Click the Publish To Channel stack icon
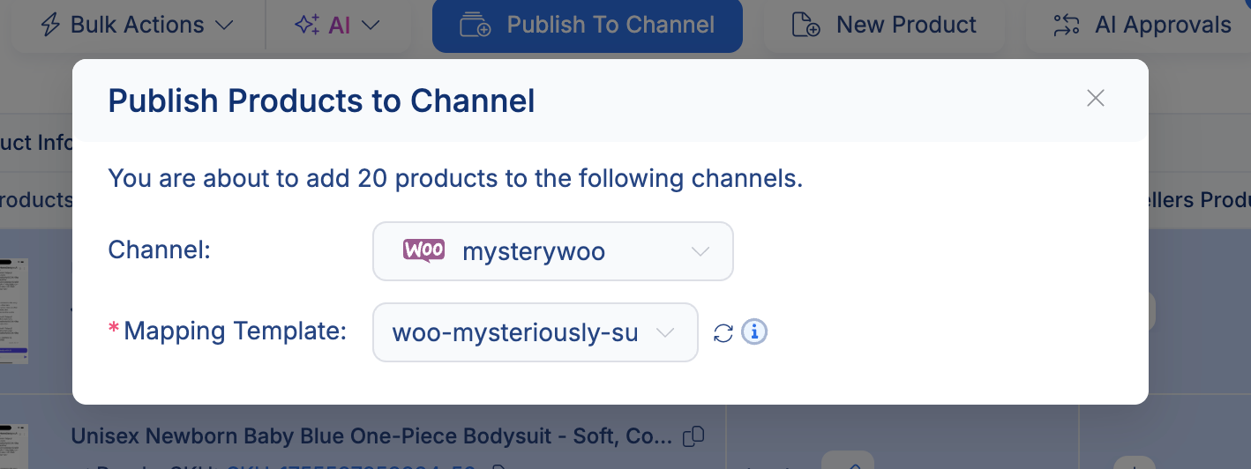 coord(476,25)
